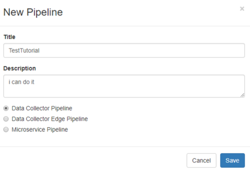Focus the Title input field

124,50
